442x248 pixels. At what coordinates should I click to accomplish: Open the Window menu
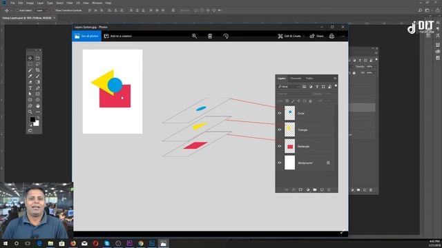click(x=97, y=3)
